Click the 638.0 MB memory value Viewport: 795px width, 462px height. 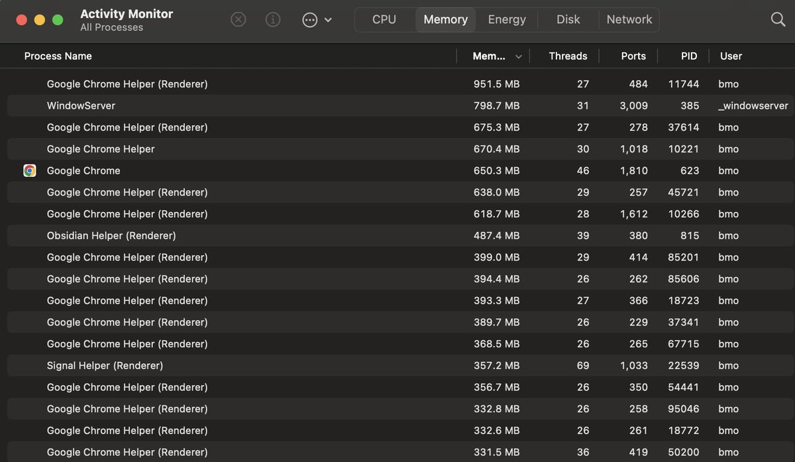[x=496, y=192]
